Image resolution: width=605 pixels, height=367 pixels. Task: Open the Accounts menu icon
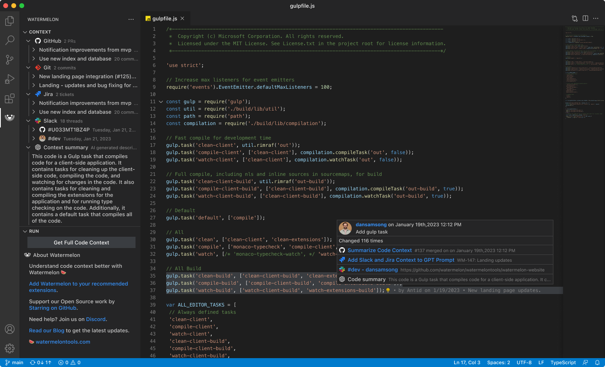(10, 329)
